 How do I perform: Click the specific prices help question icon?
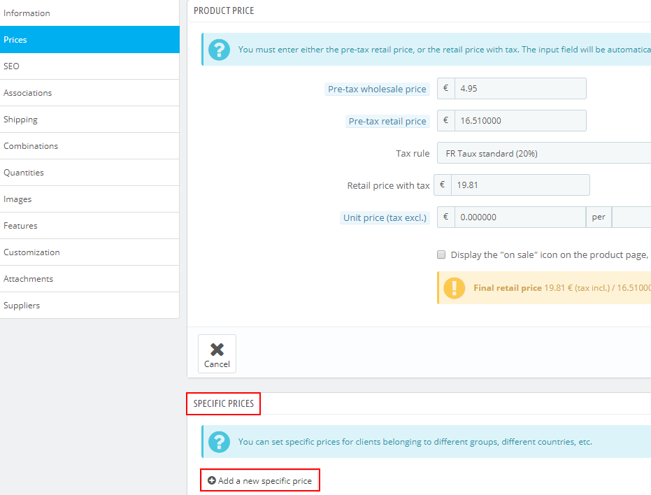coord(220,442)
